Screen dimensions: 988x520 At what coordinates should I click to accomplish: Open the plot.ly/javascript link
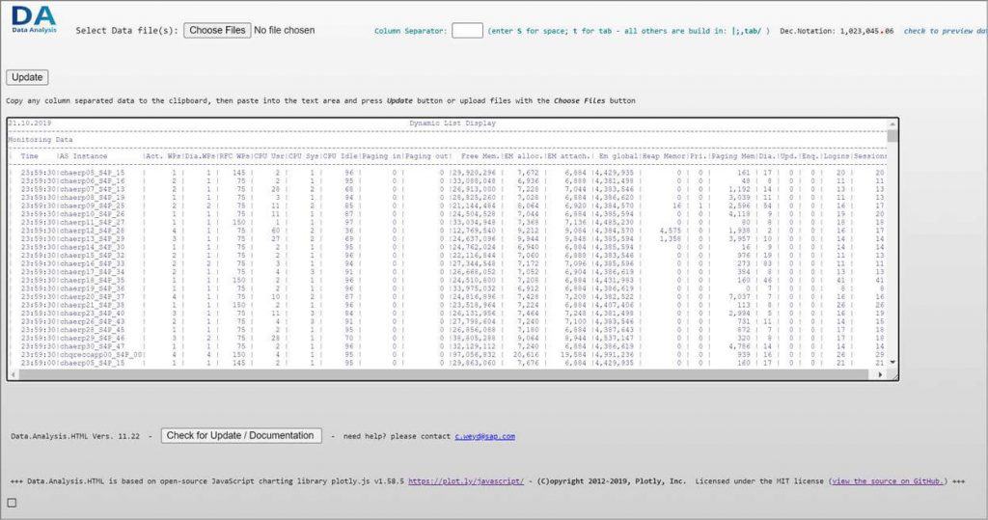(x=466, y=480)
